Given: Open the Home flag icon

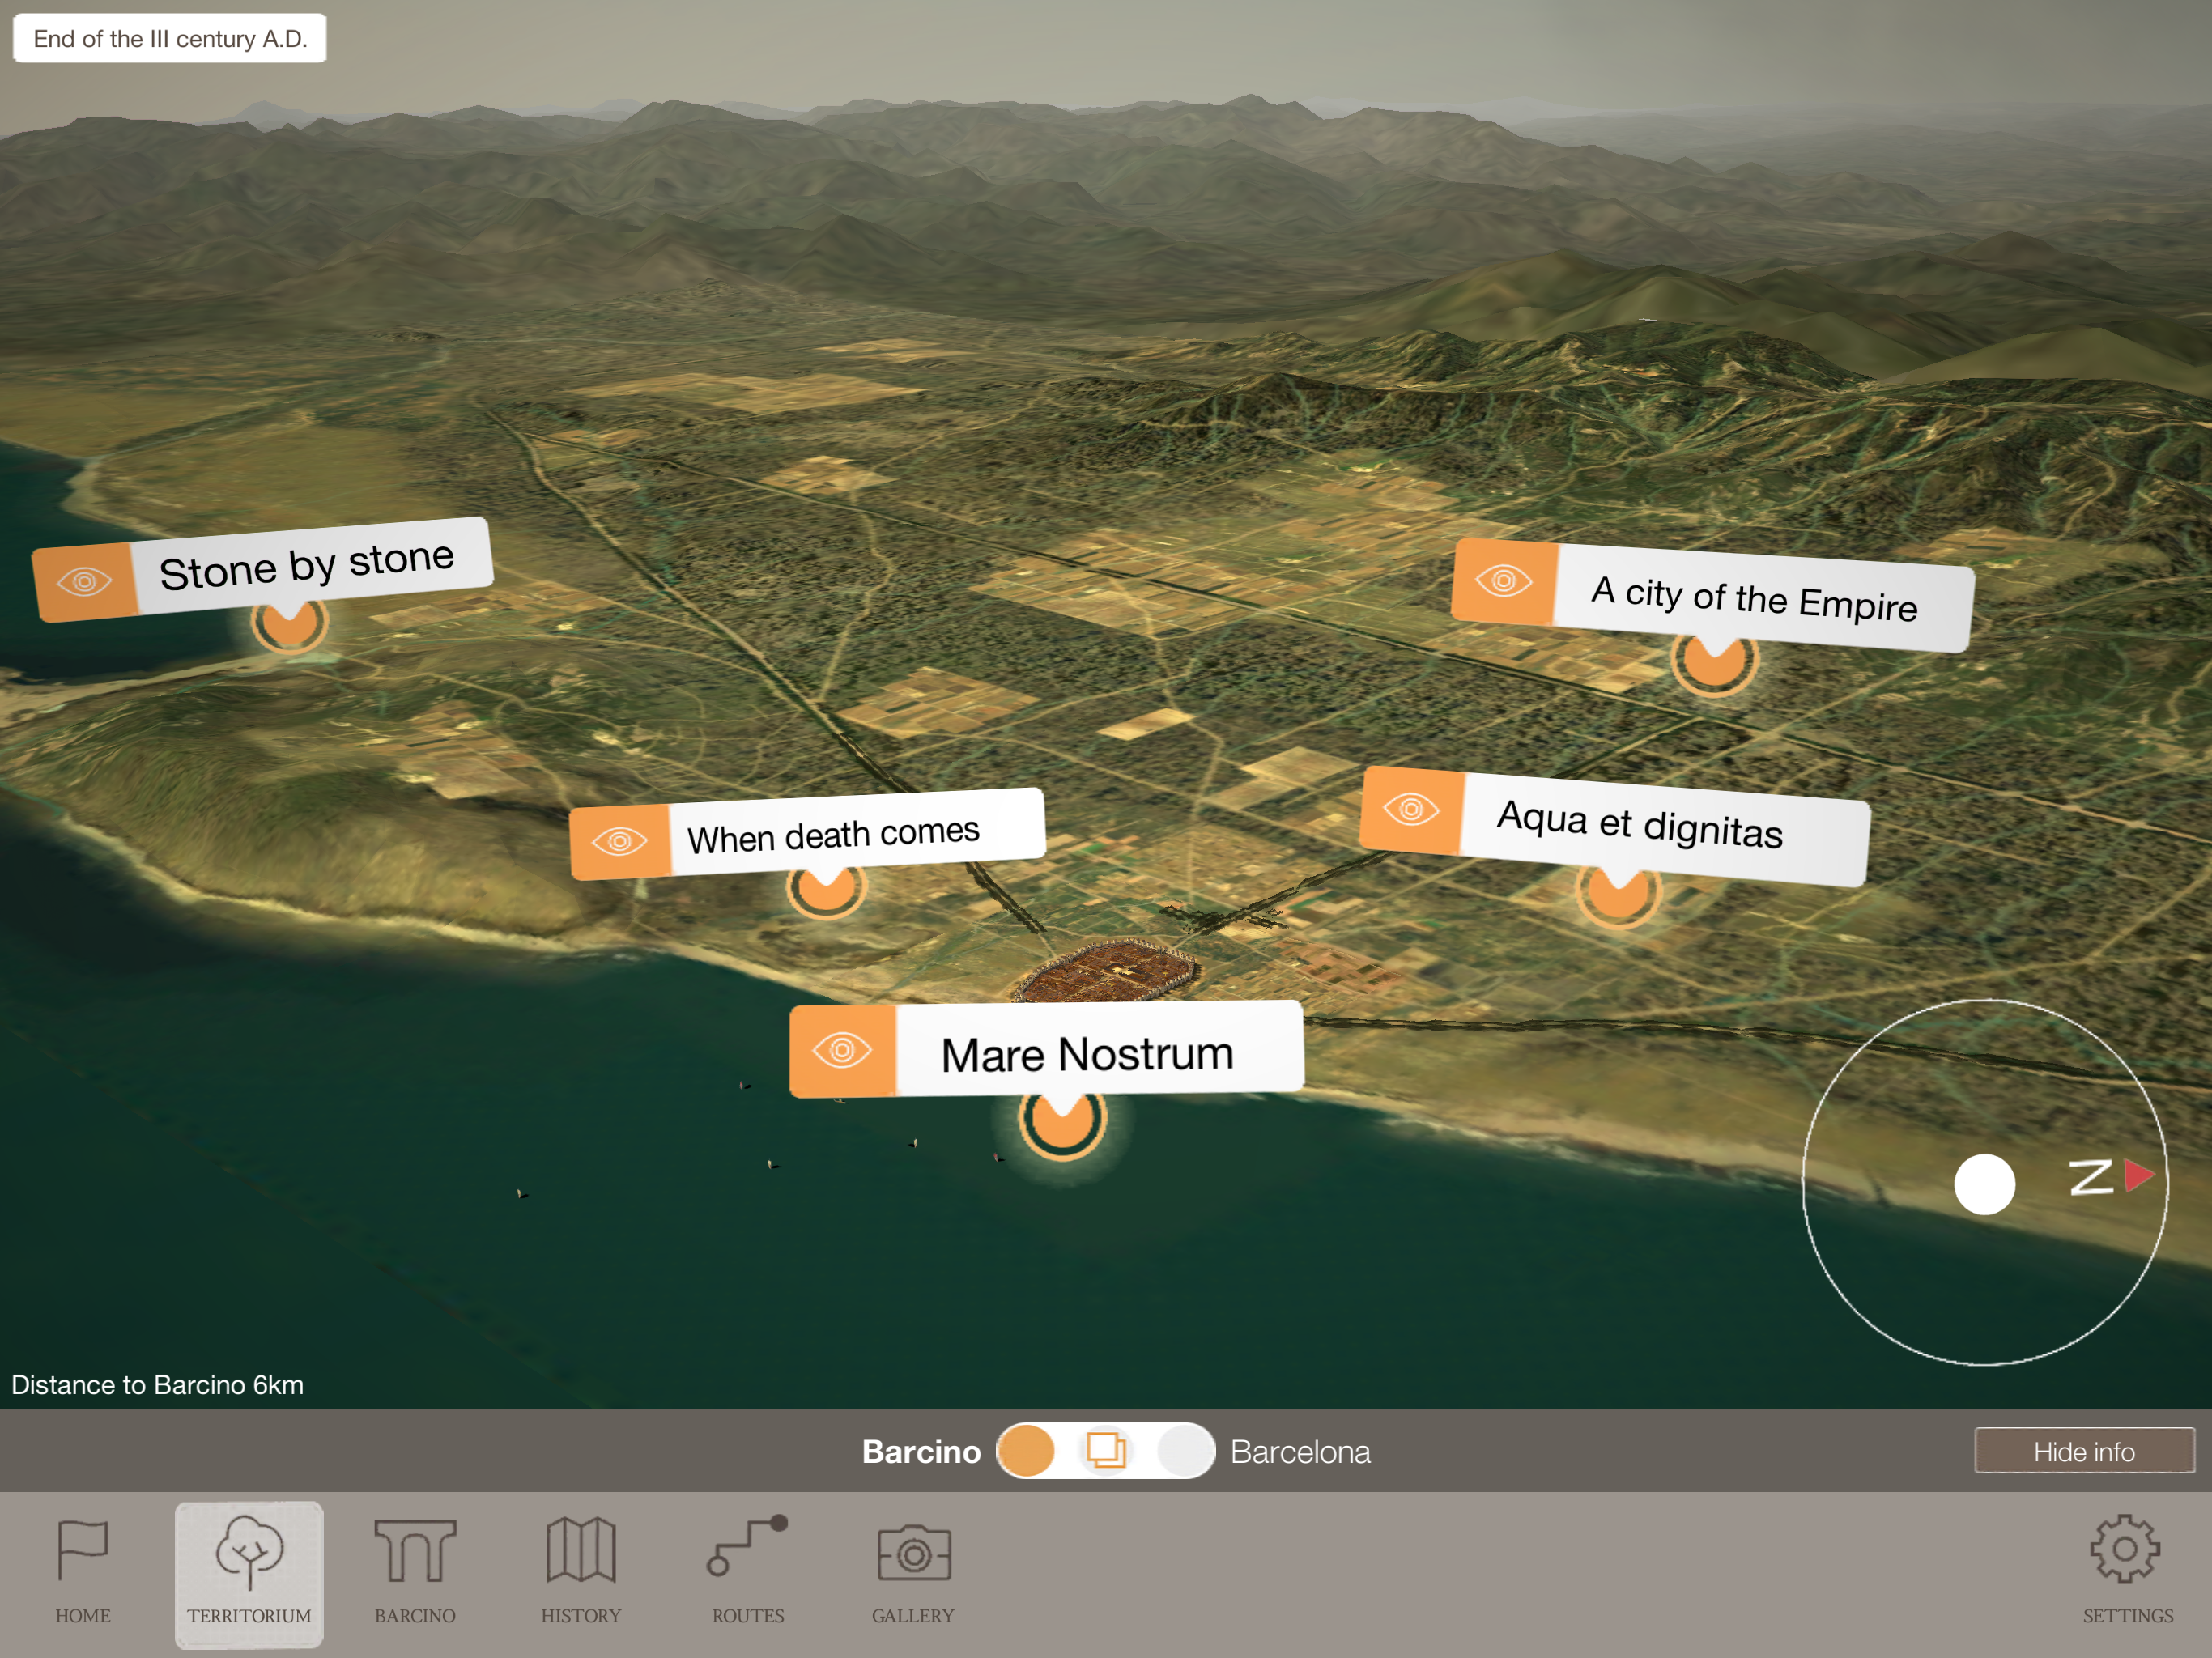Looking at the screenshot, I should (83, 1550).
